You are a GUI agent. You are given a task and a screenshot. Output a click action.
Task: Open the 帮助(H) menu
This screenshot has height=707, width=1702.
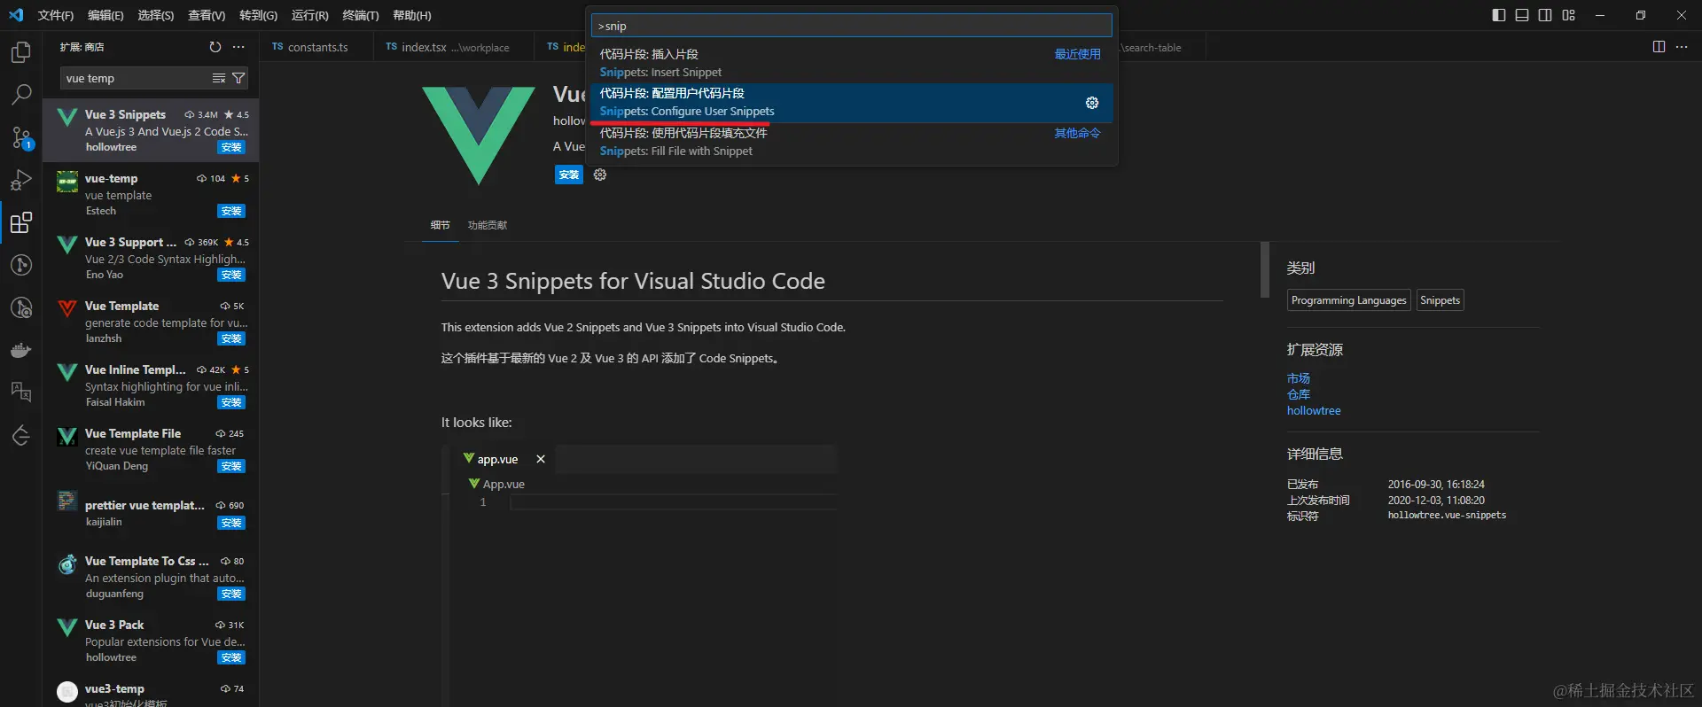(411, 15)
